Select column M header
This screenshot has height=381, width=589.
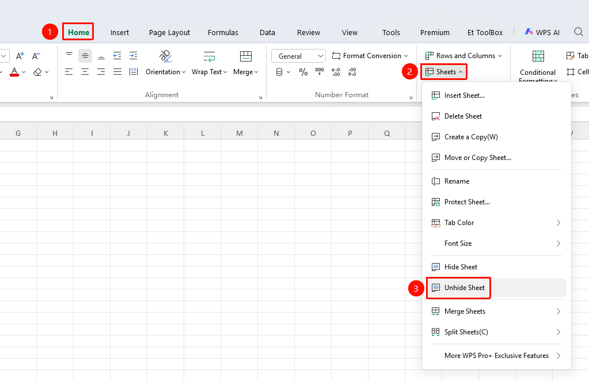240,134
